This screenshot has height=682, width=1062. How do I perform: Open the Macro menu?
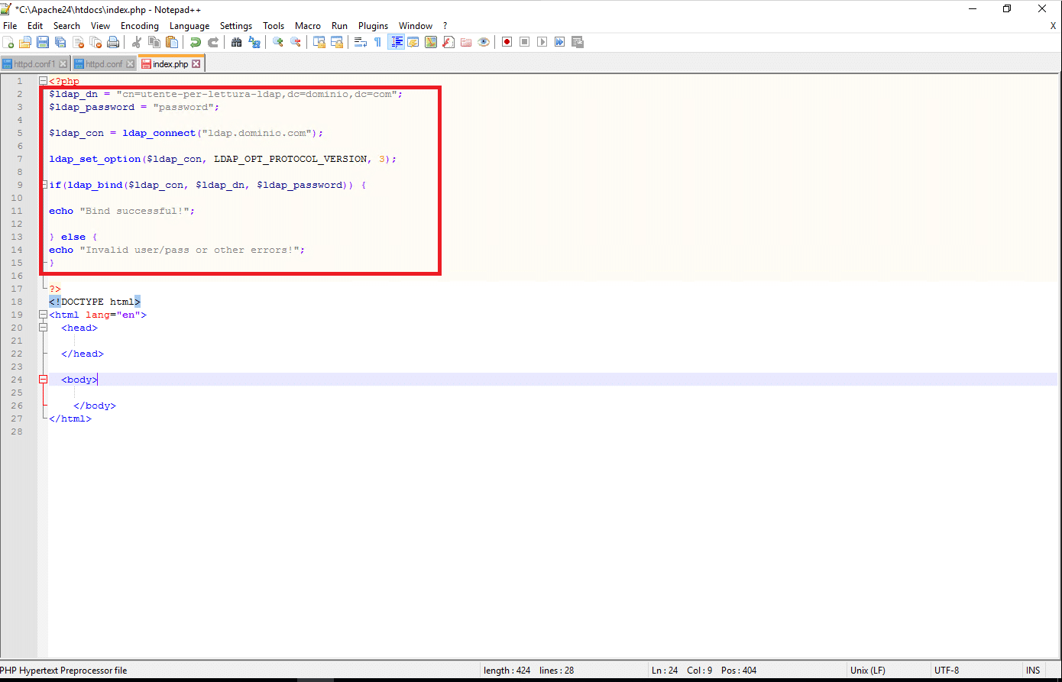308,26
